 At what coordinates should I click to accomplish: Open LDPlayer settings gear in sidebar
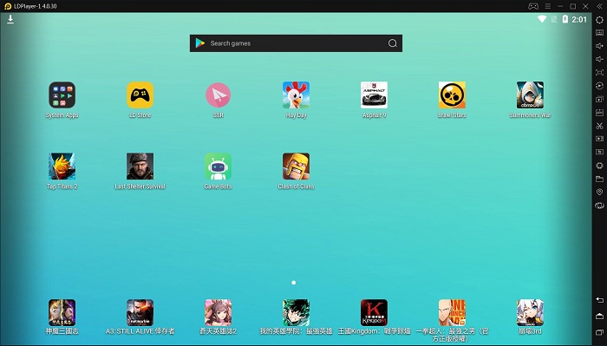point(599,20)
